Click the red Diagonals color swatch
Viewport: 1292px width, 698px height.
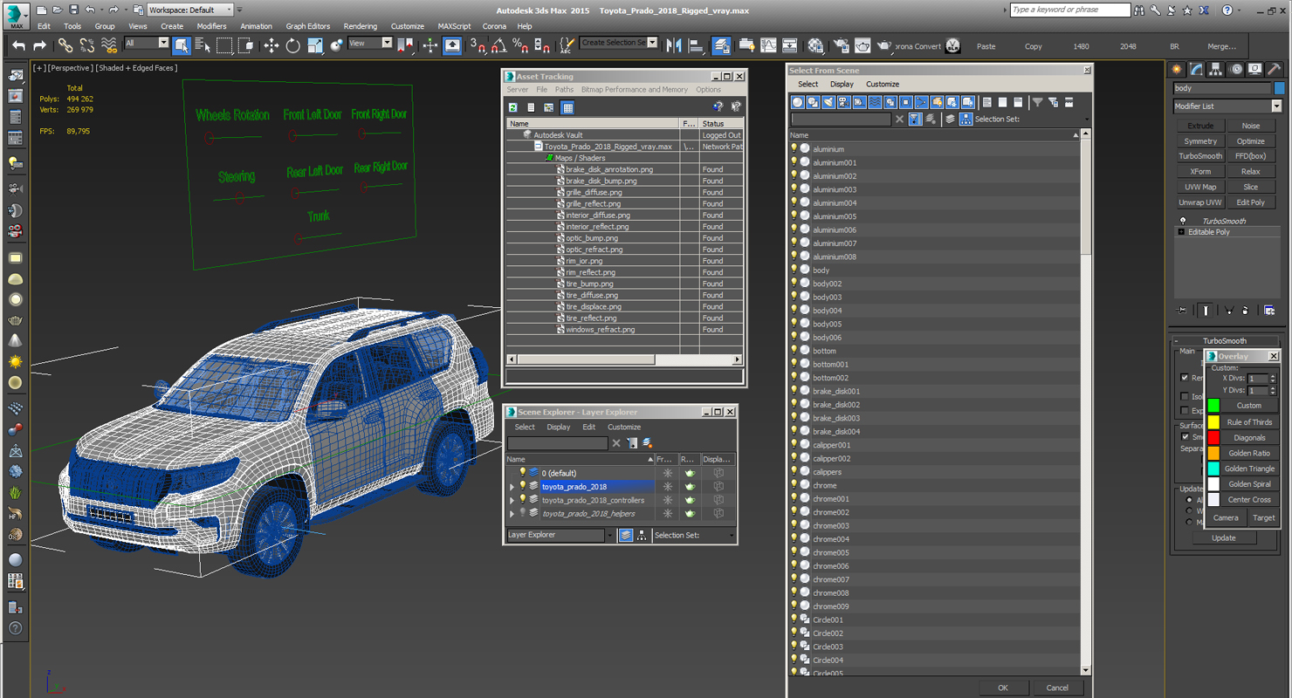click(x=1213, y=437)
